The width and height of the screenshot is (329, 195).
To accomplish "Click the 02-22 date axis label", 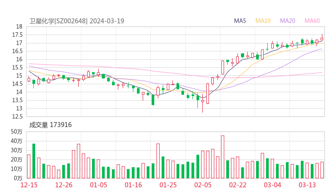I will coord(237,185).
